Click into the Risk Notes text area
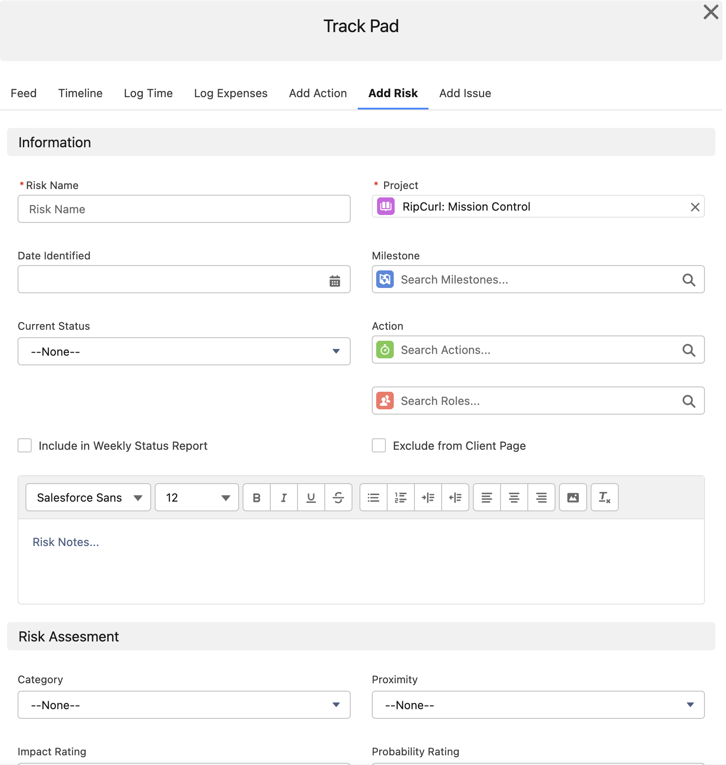Viewport: 726px width, 765px height. click(x=361, y=561)
